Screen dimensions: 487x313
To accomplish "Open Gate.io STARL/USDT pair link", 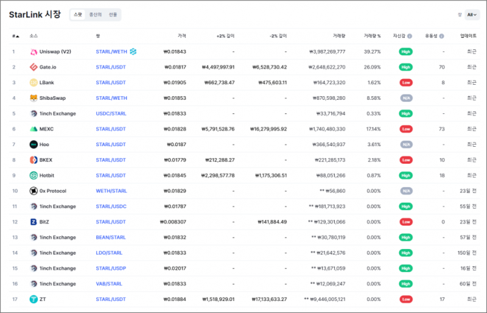I will click(x=111, y=67).
